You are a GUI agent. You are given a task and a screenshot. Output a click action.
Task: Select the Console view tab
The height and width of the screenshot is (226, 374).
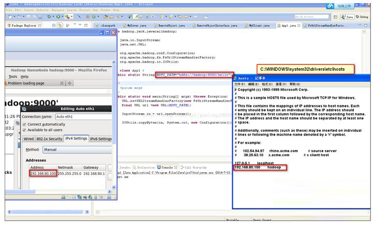tap(167, 168)
